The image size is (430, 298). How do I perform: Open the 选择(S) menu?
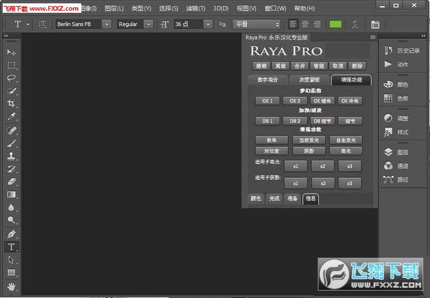(x=169, y=9)
